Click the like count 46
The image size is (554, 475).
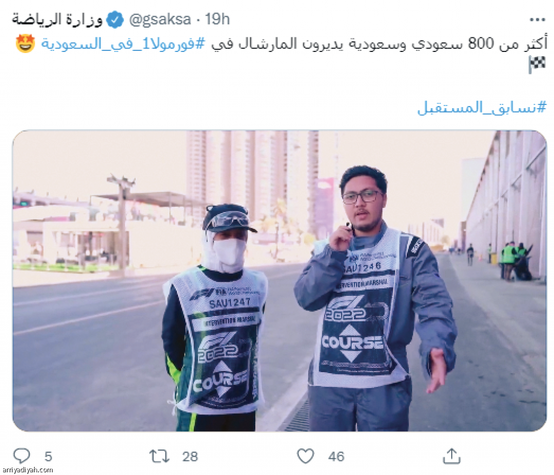tap(336, 457)
